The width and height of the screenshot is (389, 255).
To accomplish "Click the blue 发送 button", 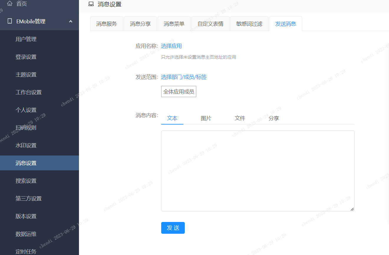I will pos(173,228).
